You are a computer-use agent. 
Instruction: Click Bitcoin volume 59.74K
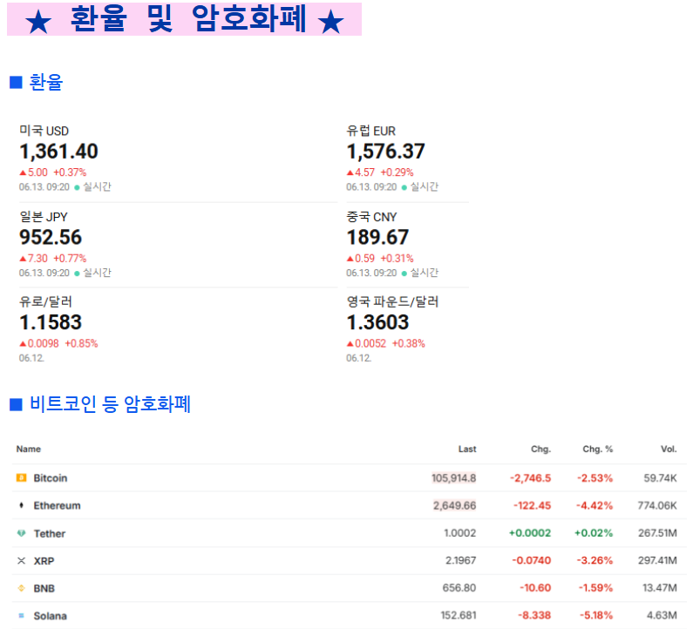[x=660, y=478]
